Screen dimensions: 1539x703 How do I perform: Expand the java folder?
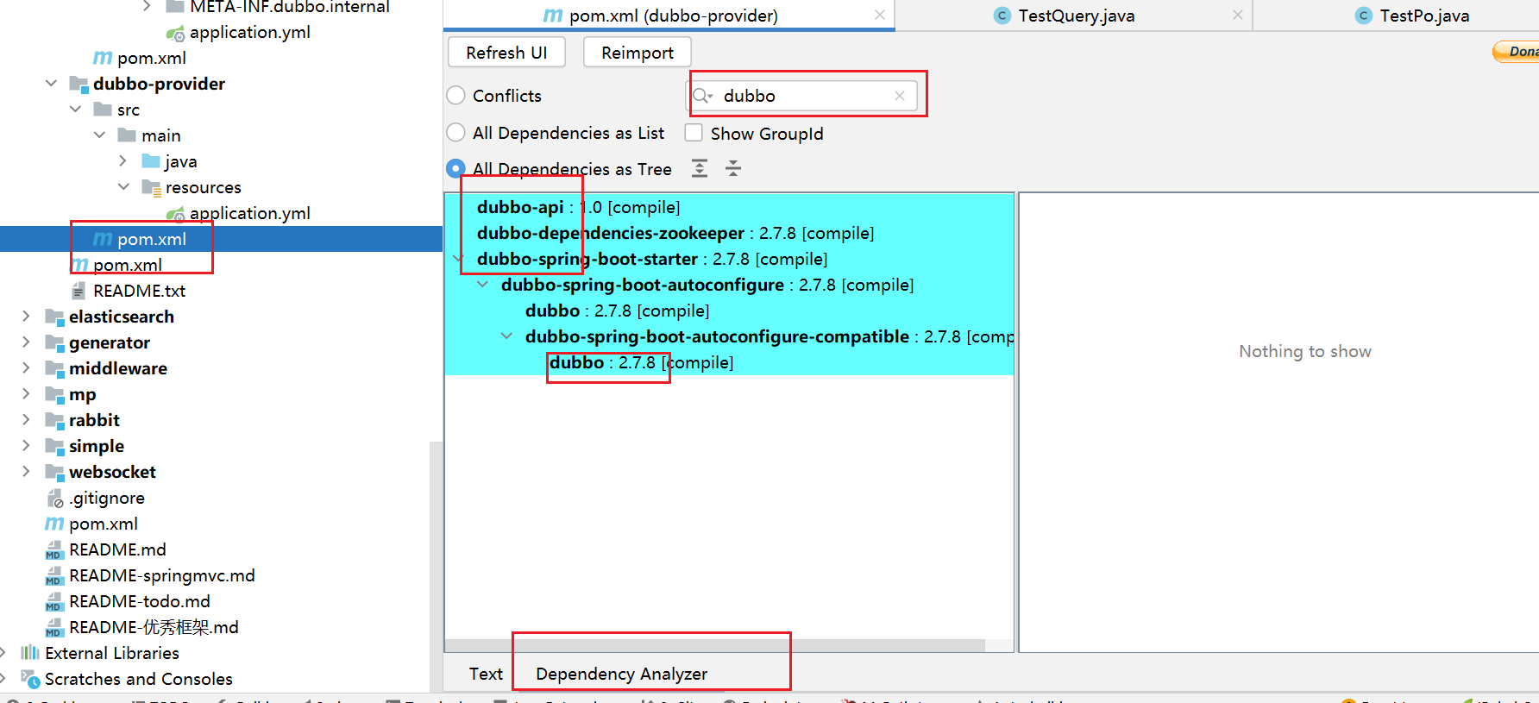tap(123, 161)
